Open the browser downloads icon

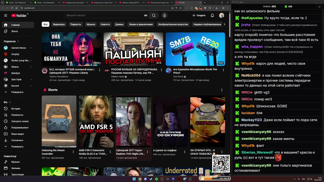click(216, 8)
